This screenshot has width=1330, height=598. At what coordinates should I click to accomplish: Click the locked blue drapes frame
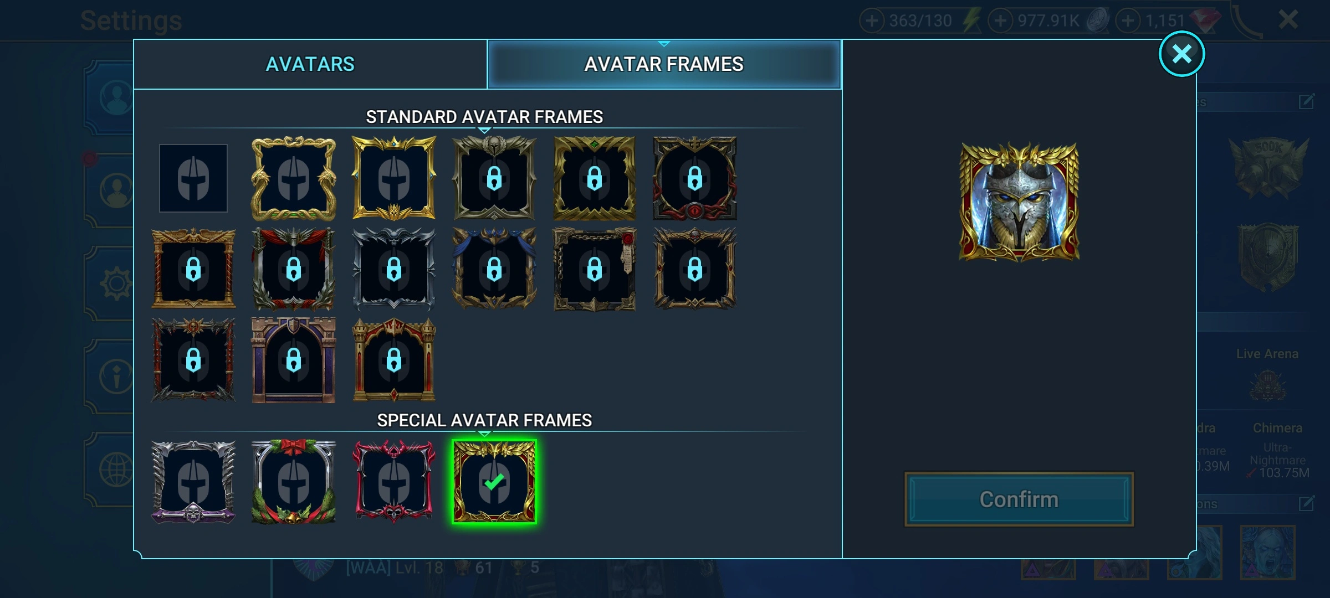494,269
